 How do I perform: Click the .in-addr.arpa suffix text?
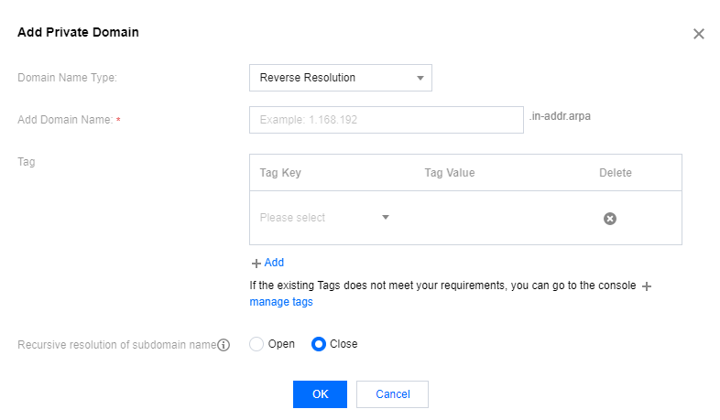(560, 116)
